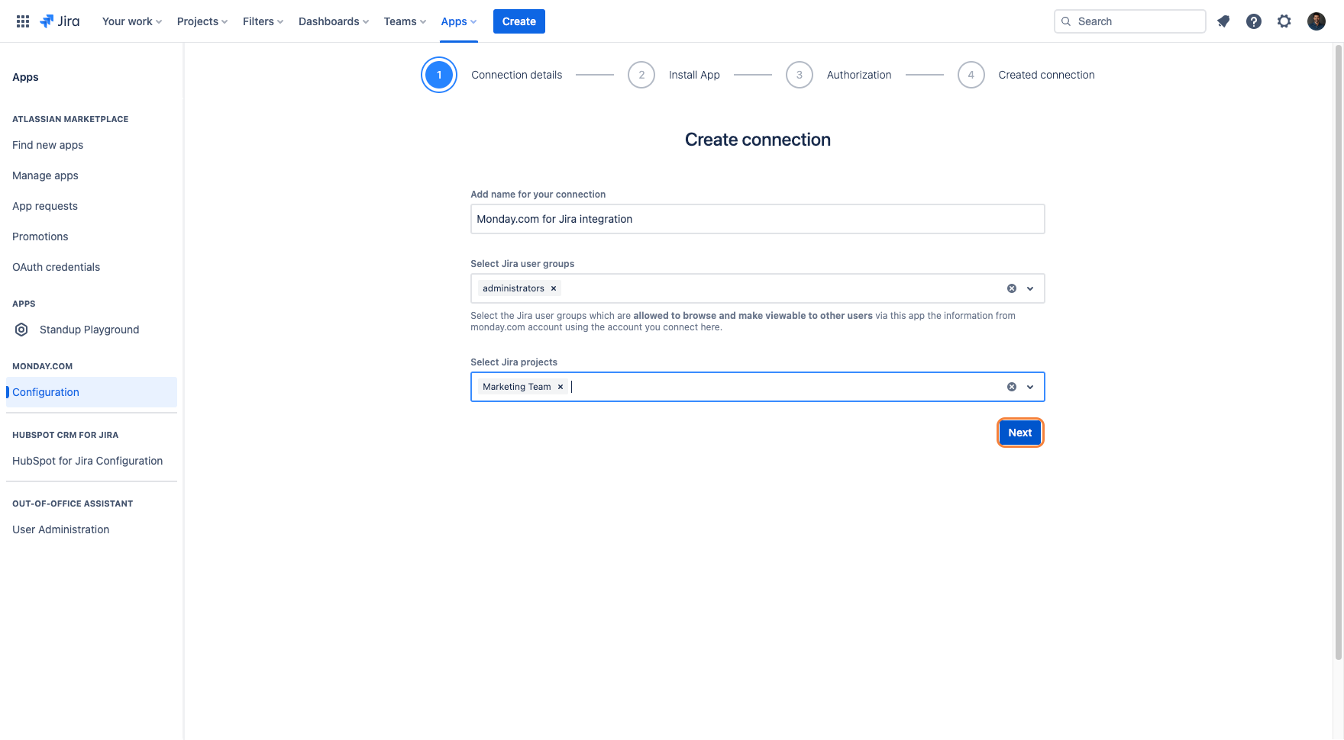The width and height of the screenshot is (1344, 740).
Task: Click the Select Jira projects label
Action: 514,362
